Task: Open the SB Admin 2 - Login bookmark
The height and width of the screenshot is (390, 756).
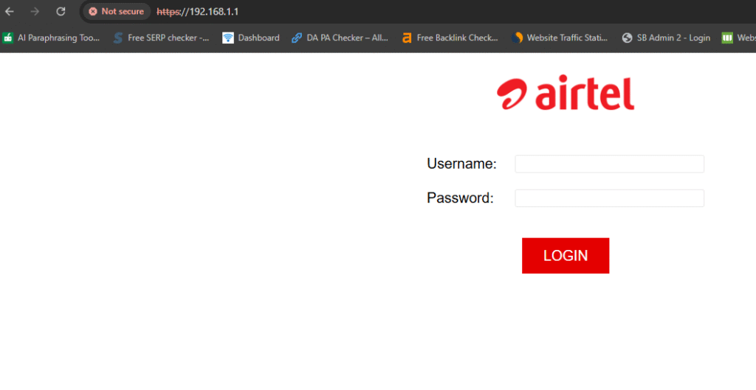Action: coord(666,38)
